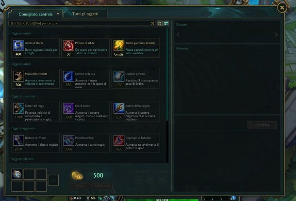296x201 pixels.
Task: Collapse the Oggetti aggressivi section
Action: click(x=22, y=128)
